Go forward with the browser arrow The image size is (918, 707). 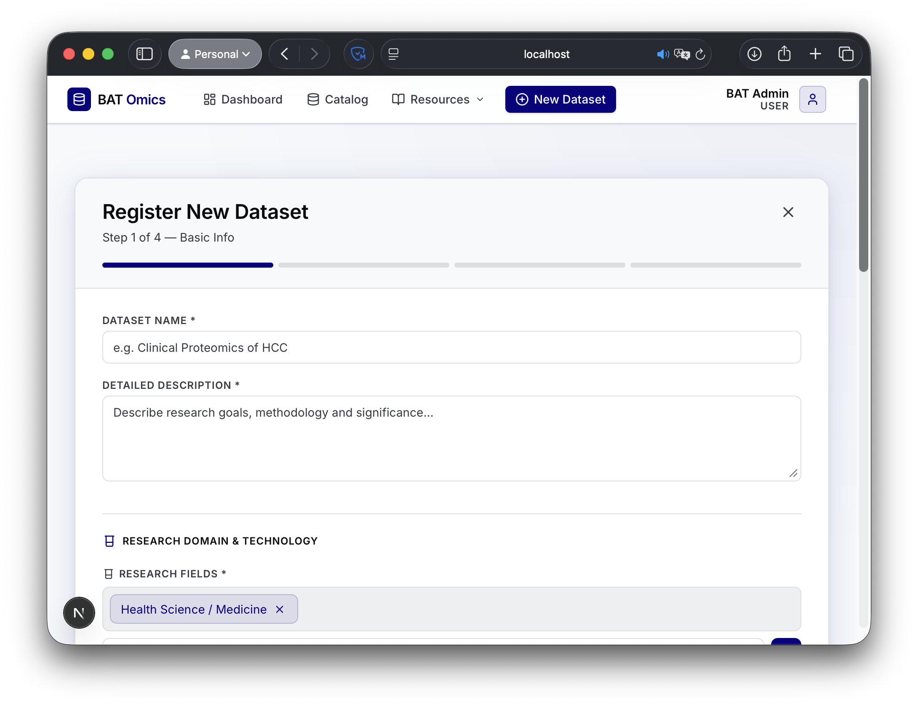point(314,54)
